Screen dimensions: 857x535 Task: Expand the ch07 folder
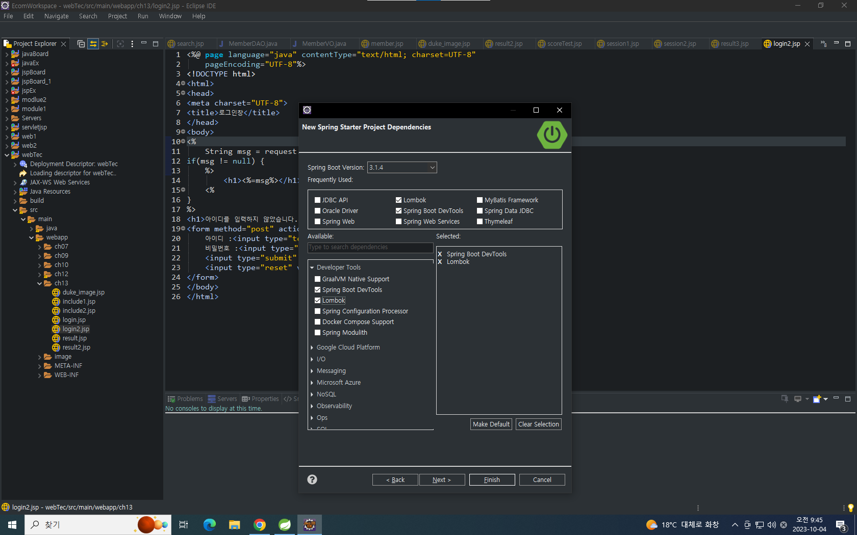pyautogui.click(x=40, y=247)
